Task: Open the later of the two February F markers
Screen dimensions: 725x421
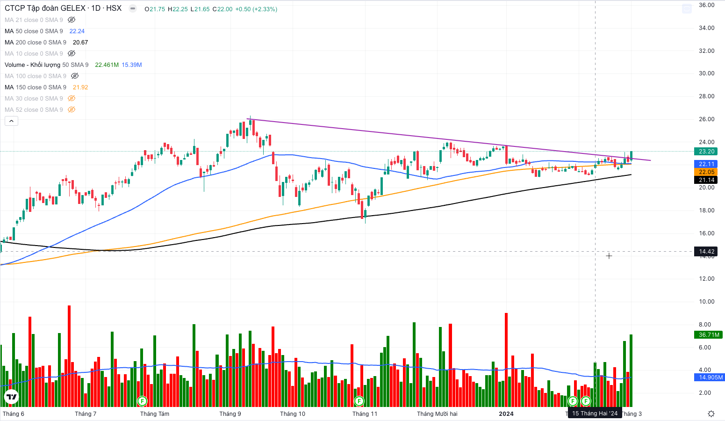Action: point(586,401)
